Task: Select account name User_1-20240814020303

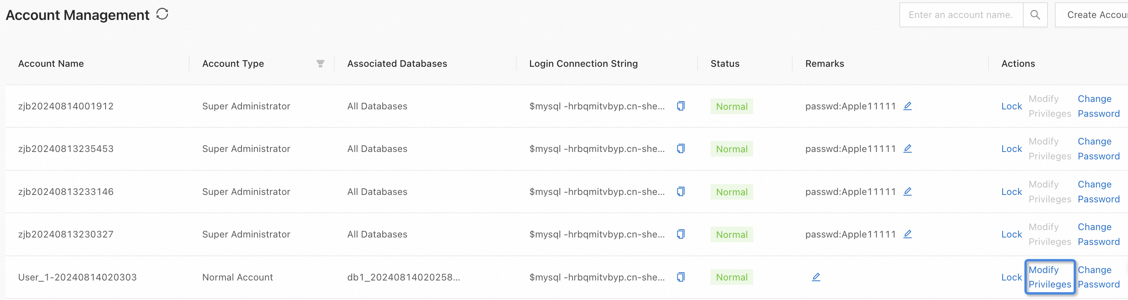Action: tap(77, 277)
